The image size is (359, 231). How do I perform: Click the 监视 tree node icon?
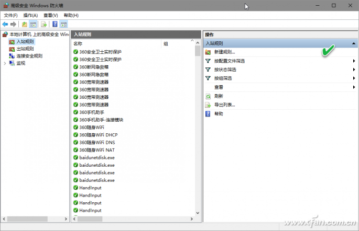pos(12,63)
